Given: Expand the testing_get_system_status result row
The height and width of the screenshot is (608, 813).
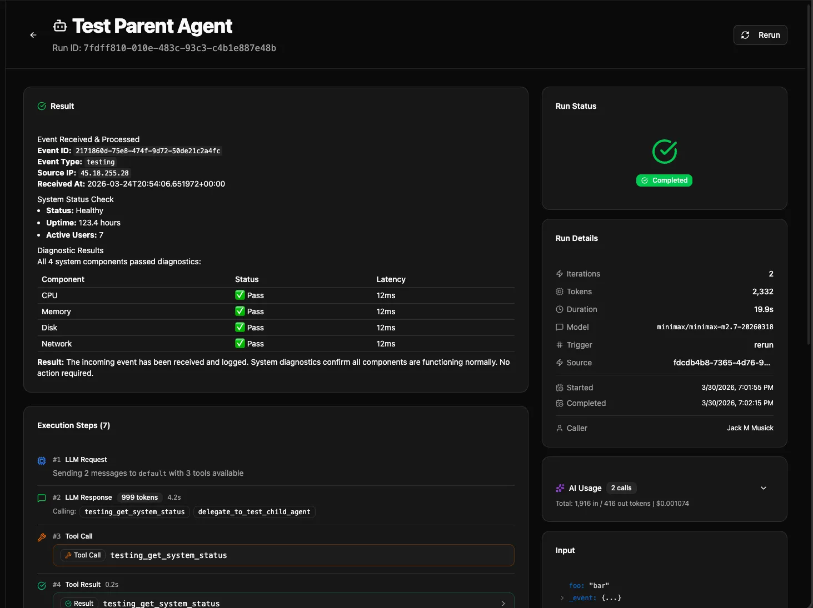Looking at the screenshot, I should point(503,603).
